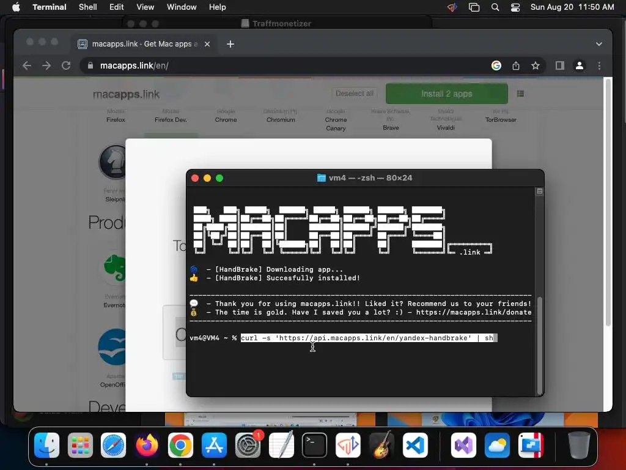
Task: Select the Brave app entry
Action: (x=391, y=127)
